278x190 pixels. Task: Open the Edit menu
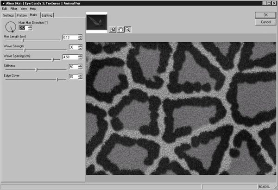(5, 9)
